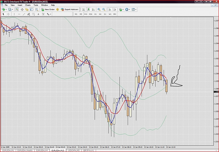Switch timeframe to MN
Screen dimensions: 219x152
(115, 14)
